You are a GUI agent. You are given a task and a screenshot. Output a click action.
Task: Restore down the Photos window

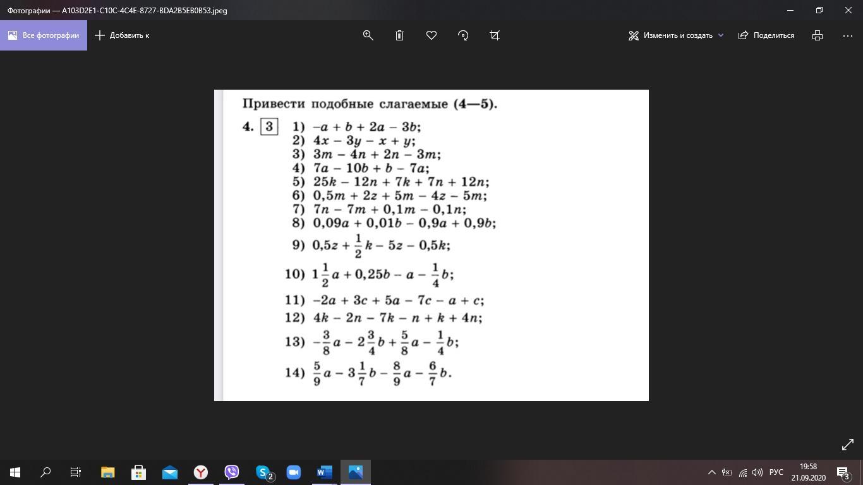tap(819, 10)
